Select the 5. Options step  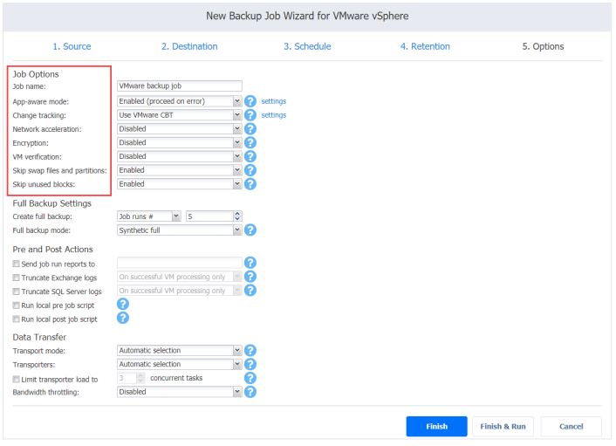(x=543, y=46)
